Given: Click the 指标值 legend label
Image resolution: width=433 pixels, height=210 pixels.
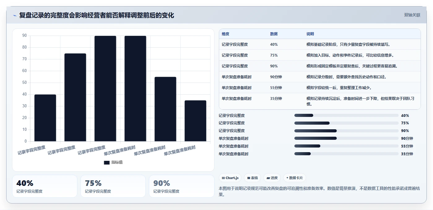Looking at the screenshot, I should pyautogui.click(x=117, y=162).
